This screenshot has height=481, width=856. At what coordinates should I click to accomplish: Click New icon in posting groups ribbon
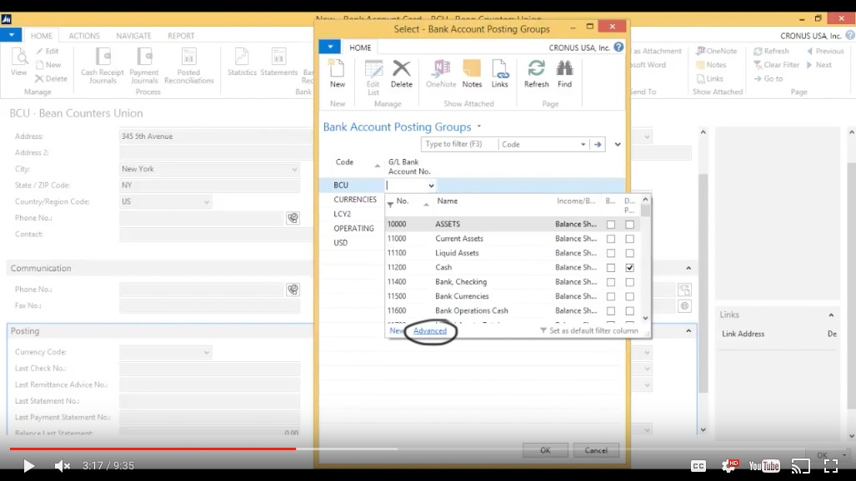(x=337, y=73)
